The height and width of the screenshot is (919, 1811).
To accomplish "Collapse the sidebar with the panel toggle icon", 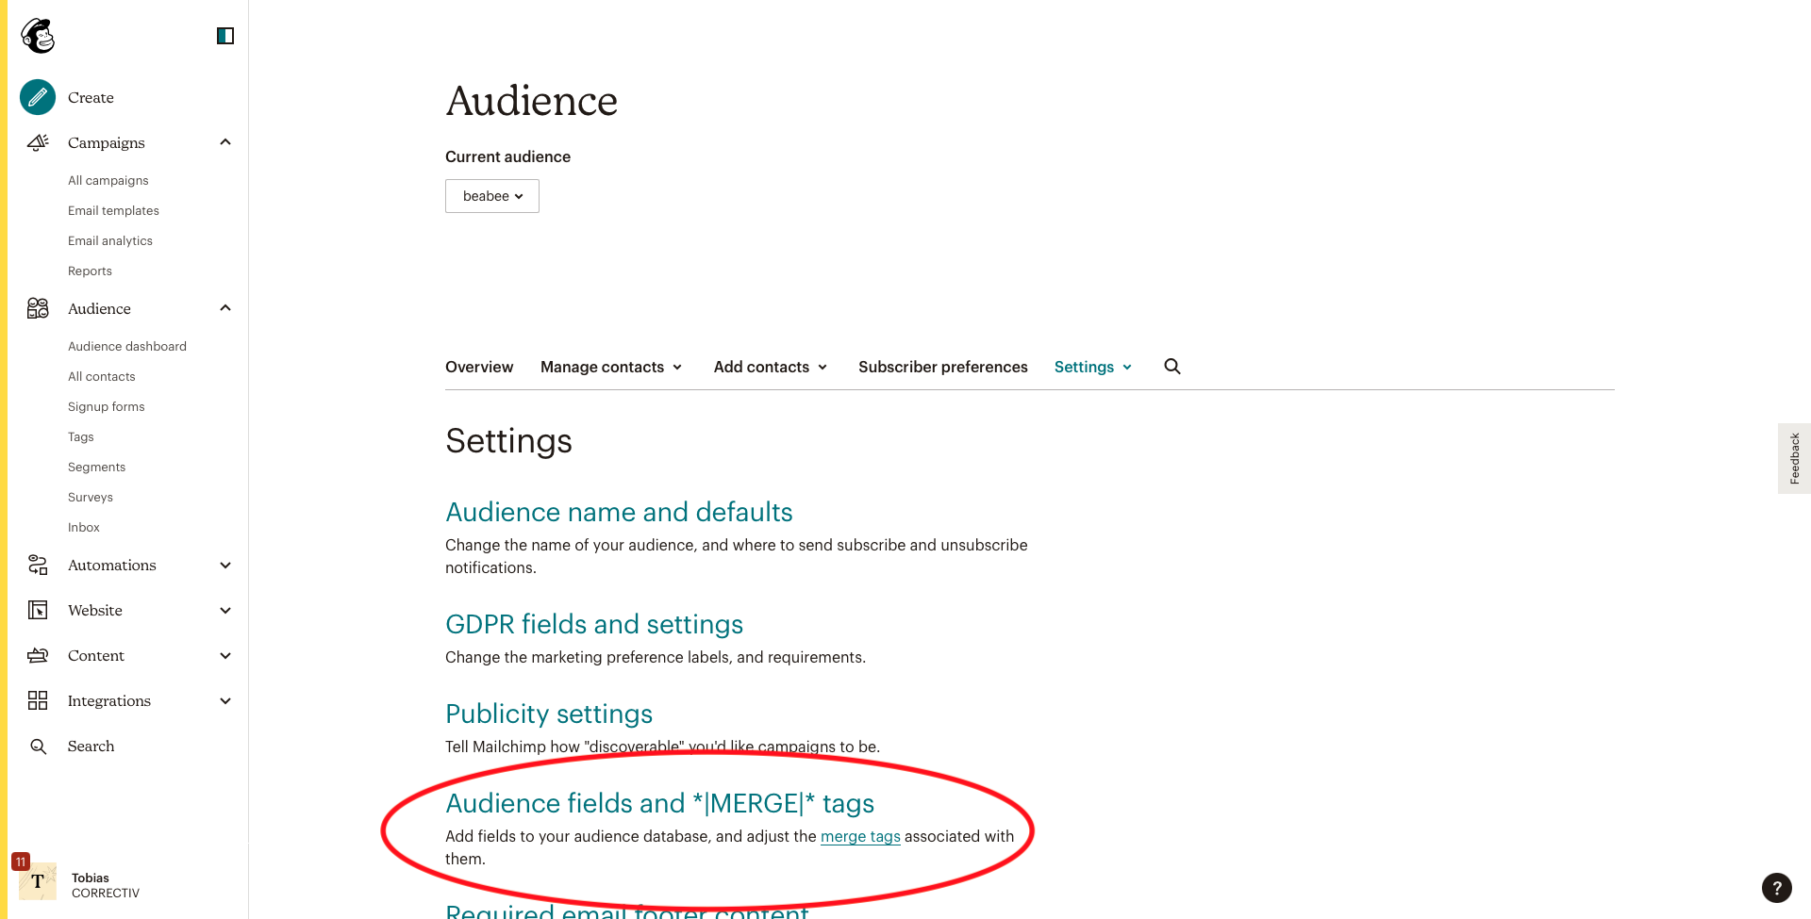I will coord(224,36).
